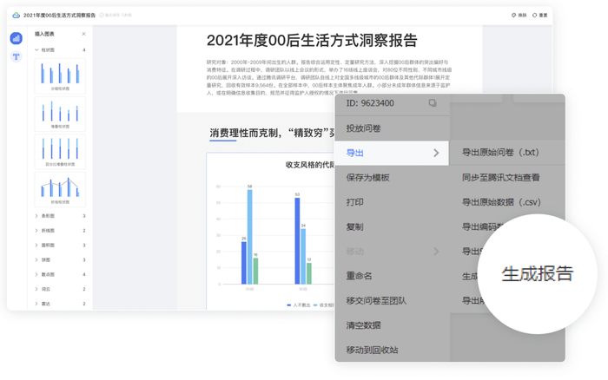The height and width of the screenshot is (380, 608).
Task: Choose 投放问卷 from the menu
Action: (x=363, y=128)
